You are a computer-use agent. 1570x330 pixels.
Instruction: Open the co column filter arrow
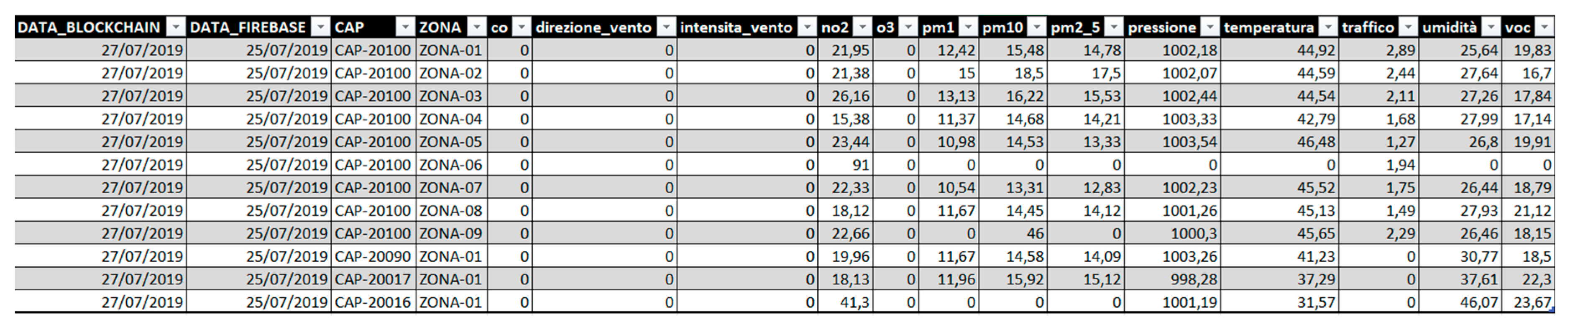coord(522,28)
